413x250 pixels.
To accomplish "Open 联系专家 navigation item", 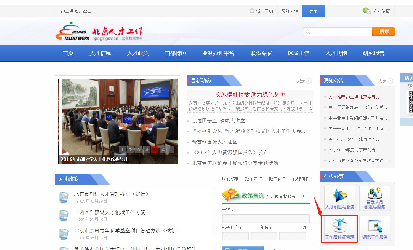I will pos(261,53).
